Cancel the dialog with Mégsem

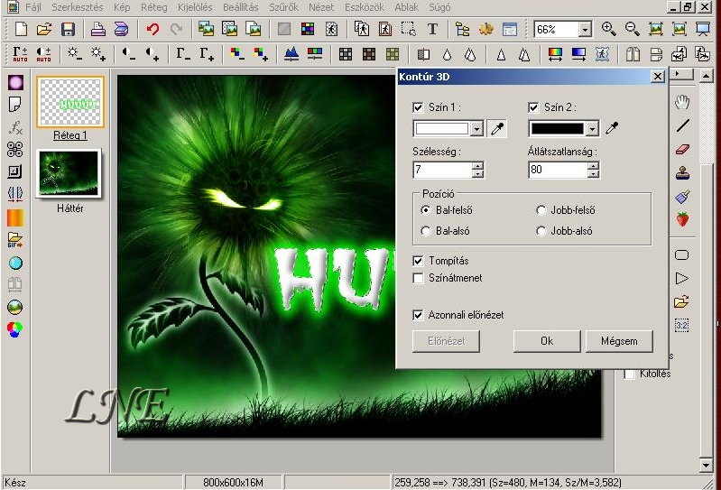[619, 341]
